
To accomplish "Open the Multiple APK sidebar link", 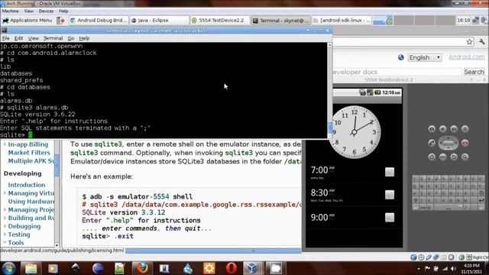I will 31,161.
